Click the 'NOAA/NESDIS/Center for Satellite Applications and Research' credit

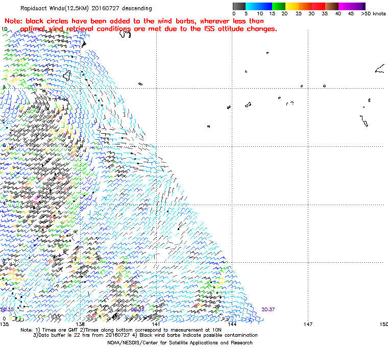point(180,343)
